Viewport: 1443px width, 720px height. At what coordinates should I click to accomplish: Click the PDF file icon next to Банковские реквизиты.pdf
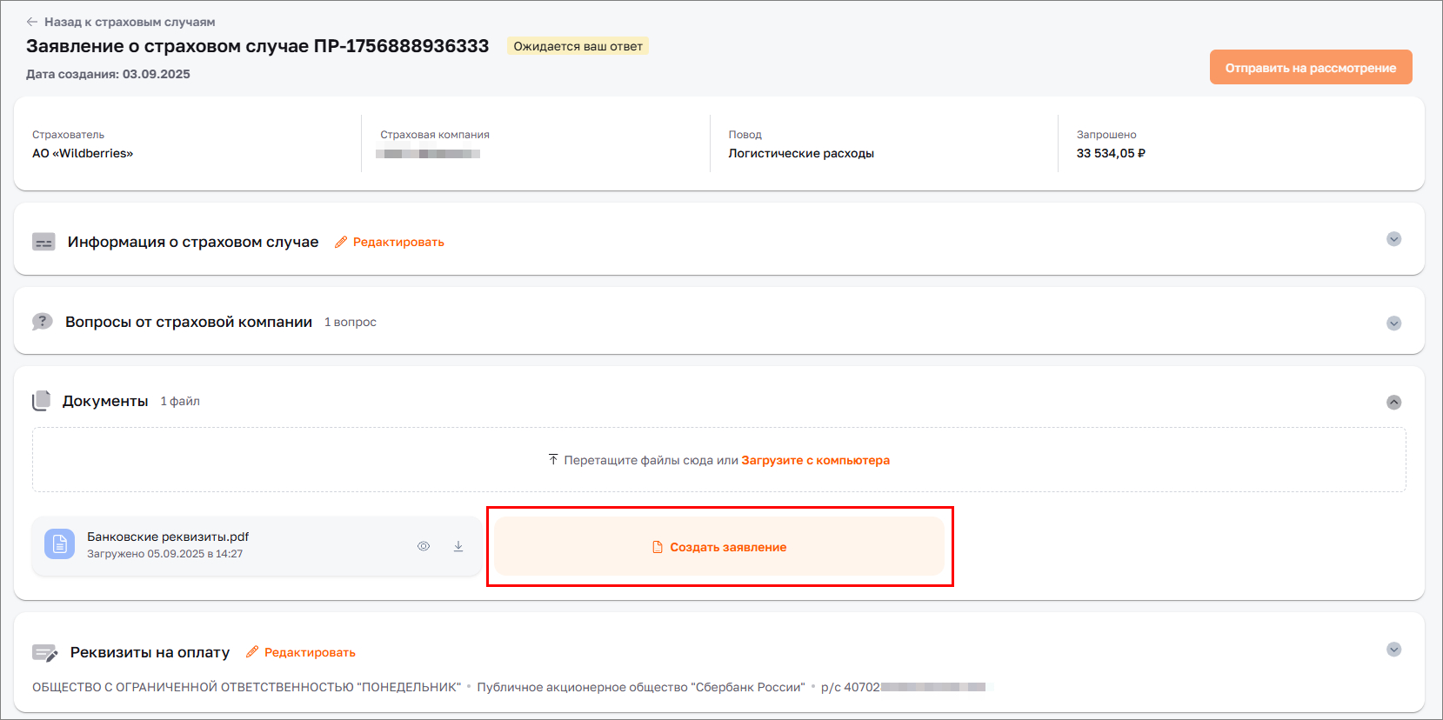pyautogui.click(x=59, y=545)
